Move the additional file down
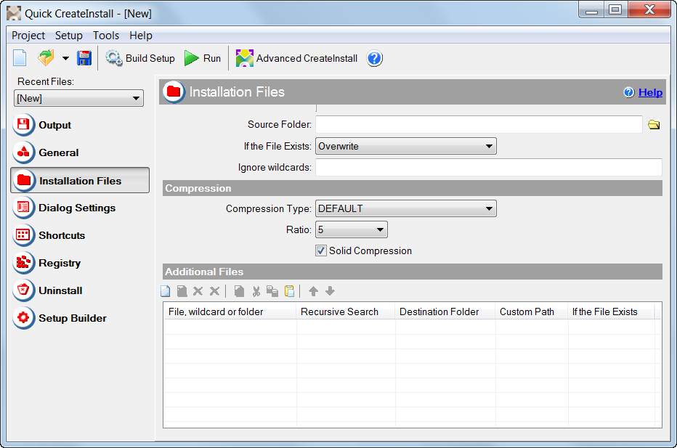The image size is (677, 448). click(x=330, y=291)
